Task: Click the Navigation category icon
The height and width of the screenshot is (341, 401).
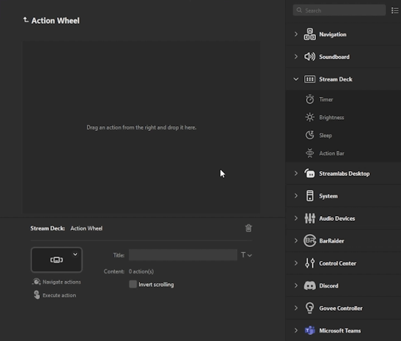Action: [x=310, y=35]
